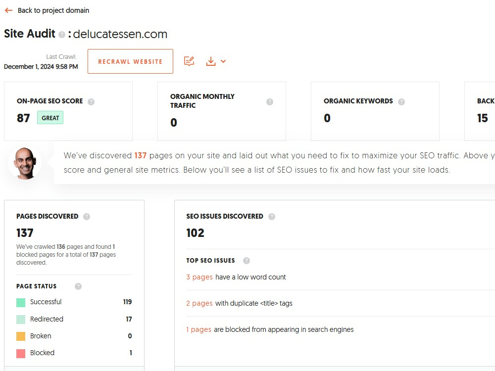This screenshot has height=371, width=495.
Task: Open help for Organic Monthly Traffic
Action: [270, 102]
